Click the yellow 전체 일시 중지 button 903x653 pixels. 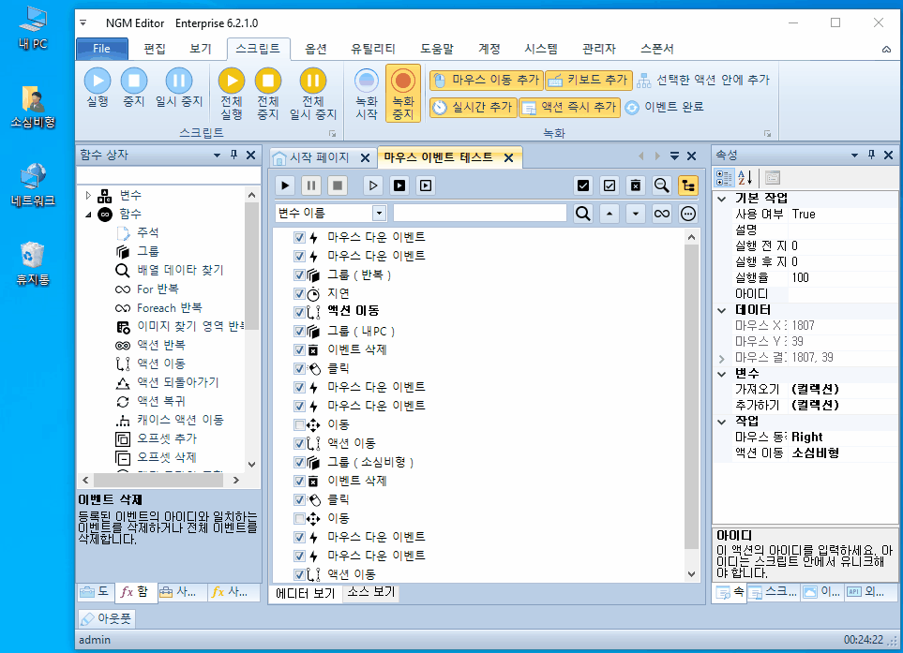point(312,94)
